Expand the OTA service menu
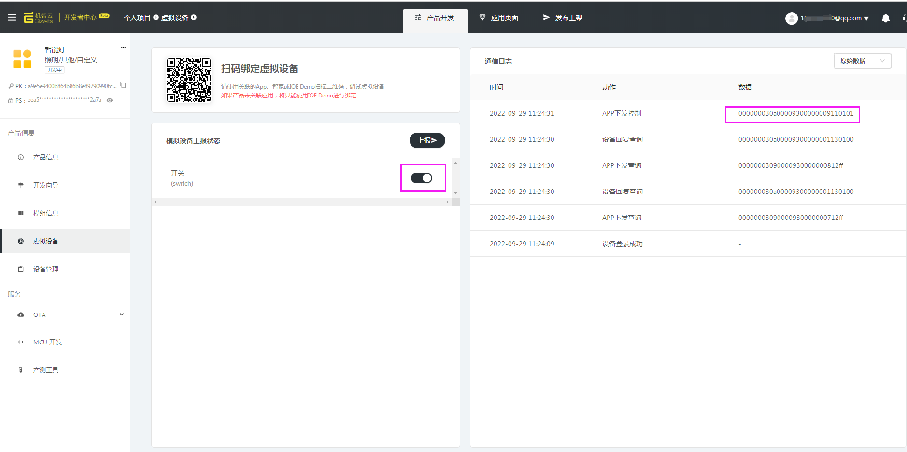 [121, 314]
